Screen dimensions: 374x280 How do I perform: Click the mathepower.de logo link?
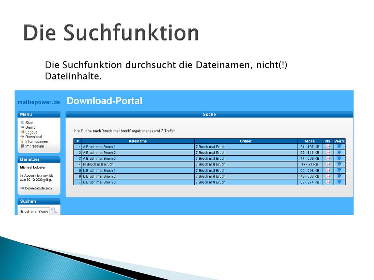pyautogui.click(x=39, y=102)
